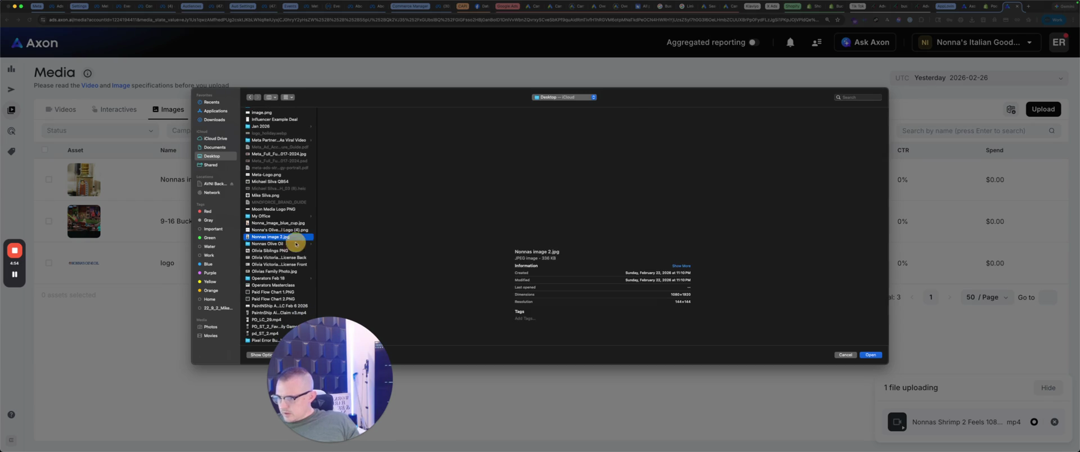
Task: Stop the screen recording
Action: (15, 251)
